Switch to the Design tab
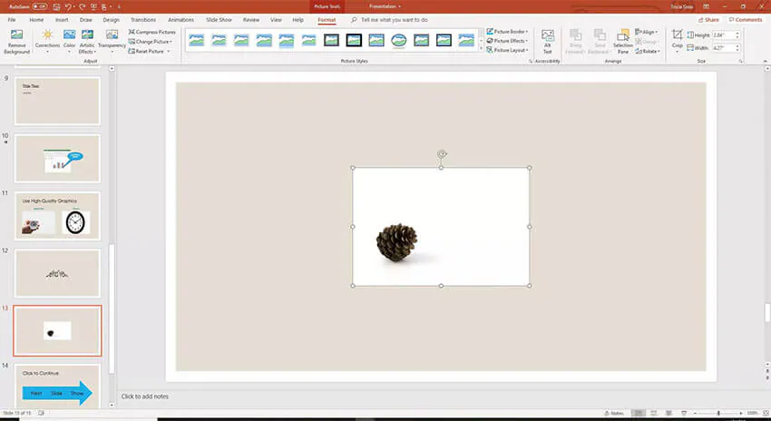Image resolution: width=771 pixels, height=421 pixels. tap(112, 20)
